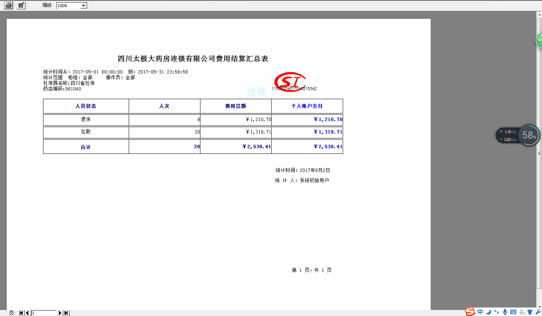Screen dimensions: 542x316
Task: Click the 人次 value 26 in 合计 row
Action: click(x=165, y=147)
